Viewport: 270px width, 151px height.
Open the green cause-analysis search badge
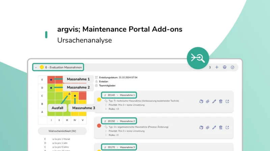pos(198,58)
